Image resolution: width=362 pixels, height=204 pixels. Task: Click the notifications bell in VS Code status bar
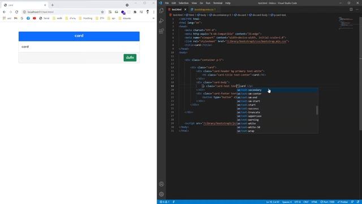pos(358,202)
